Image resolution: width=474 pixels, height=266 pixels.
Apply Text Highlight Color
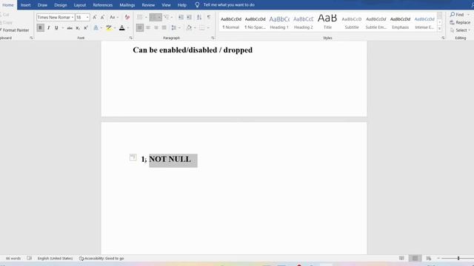click(x=109, y=28)
